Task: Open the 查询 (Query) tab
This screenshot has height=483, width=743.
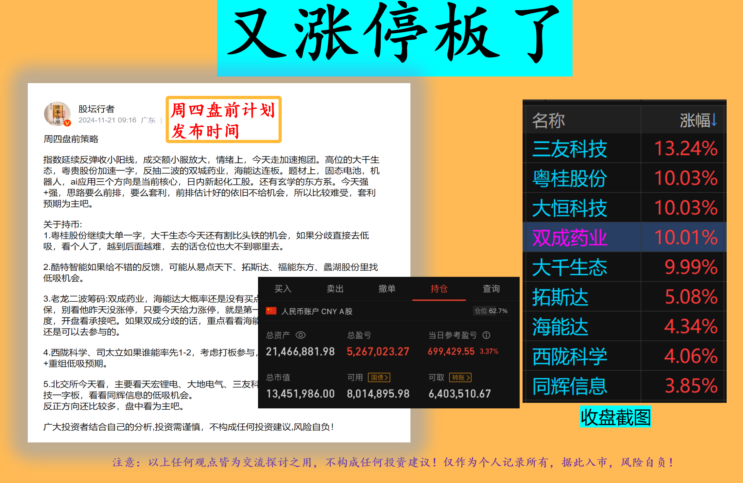Action: click(491, 289)
